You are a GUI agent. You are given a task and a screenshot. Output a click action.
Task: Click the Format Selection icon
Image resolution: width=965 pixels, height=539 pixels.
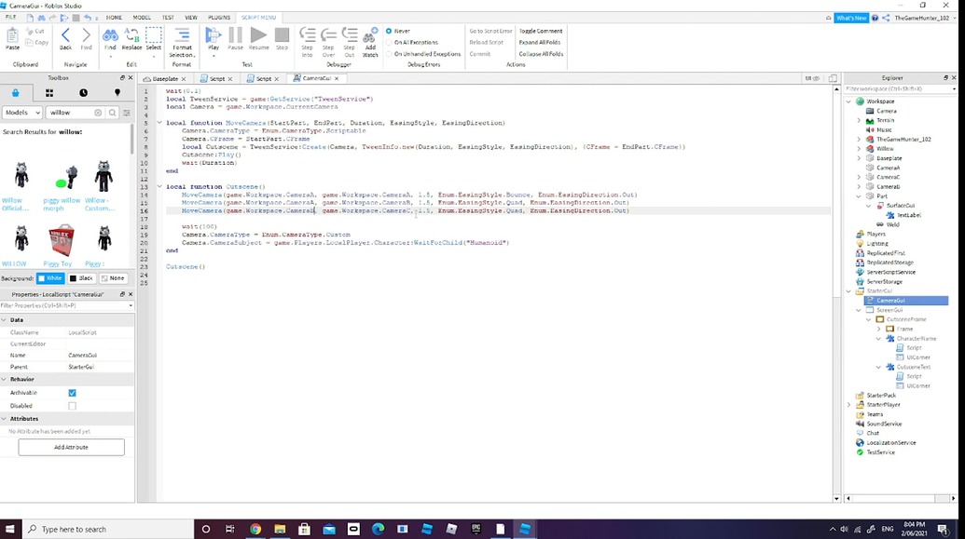coord(182,35)
